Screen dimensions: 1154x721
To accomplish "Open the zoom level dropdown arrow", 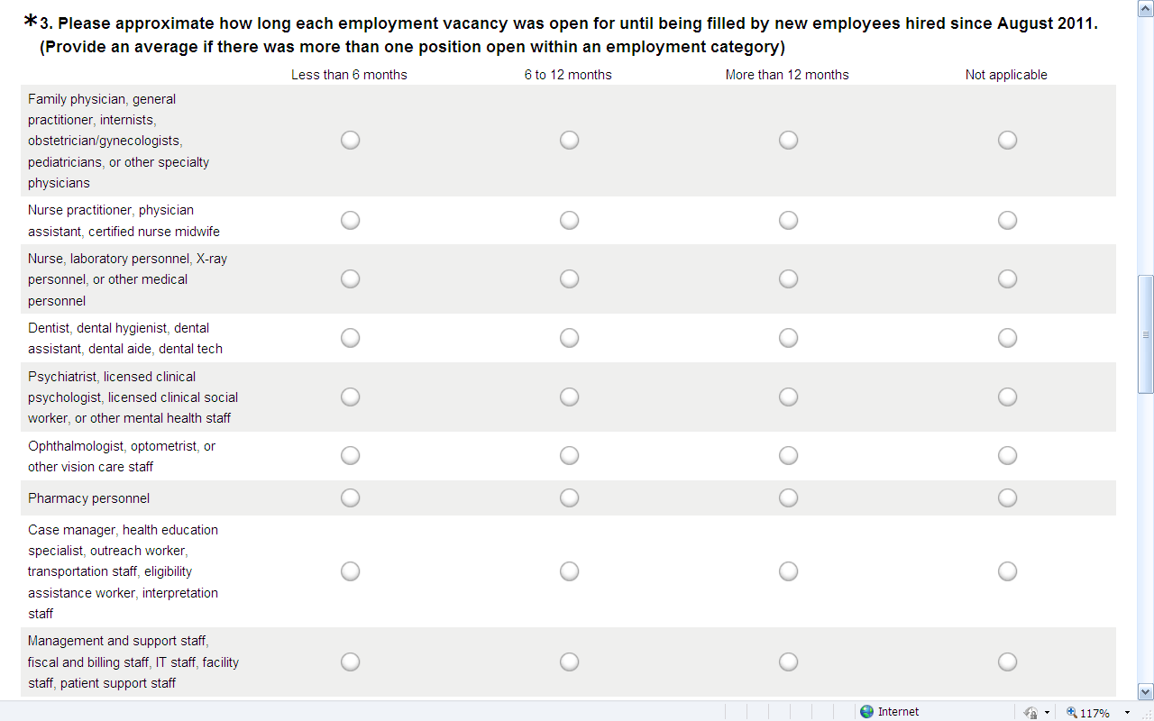I will point(1126,713).
